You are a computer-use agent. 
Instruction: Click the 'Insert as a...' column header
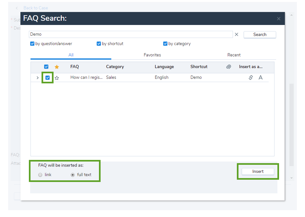point(251,67)
